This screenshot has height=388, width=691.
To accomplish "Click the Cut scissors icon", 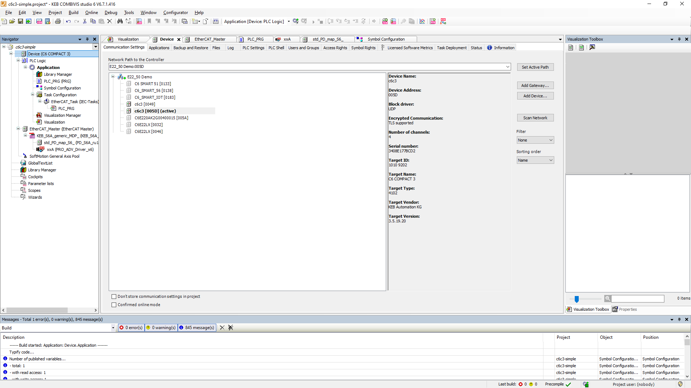I will click(x=85, y=22).
